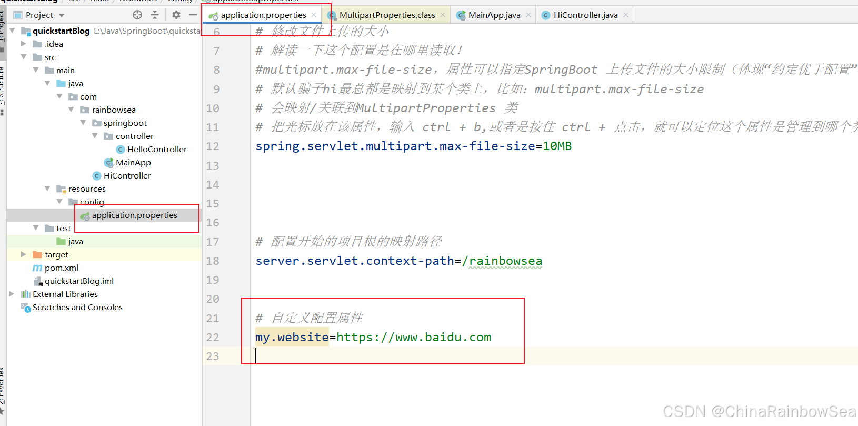858x426 pixels.
Task: Select the src folder name in tree
Action: pyautogui.click(x=50, y=57)
